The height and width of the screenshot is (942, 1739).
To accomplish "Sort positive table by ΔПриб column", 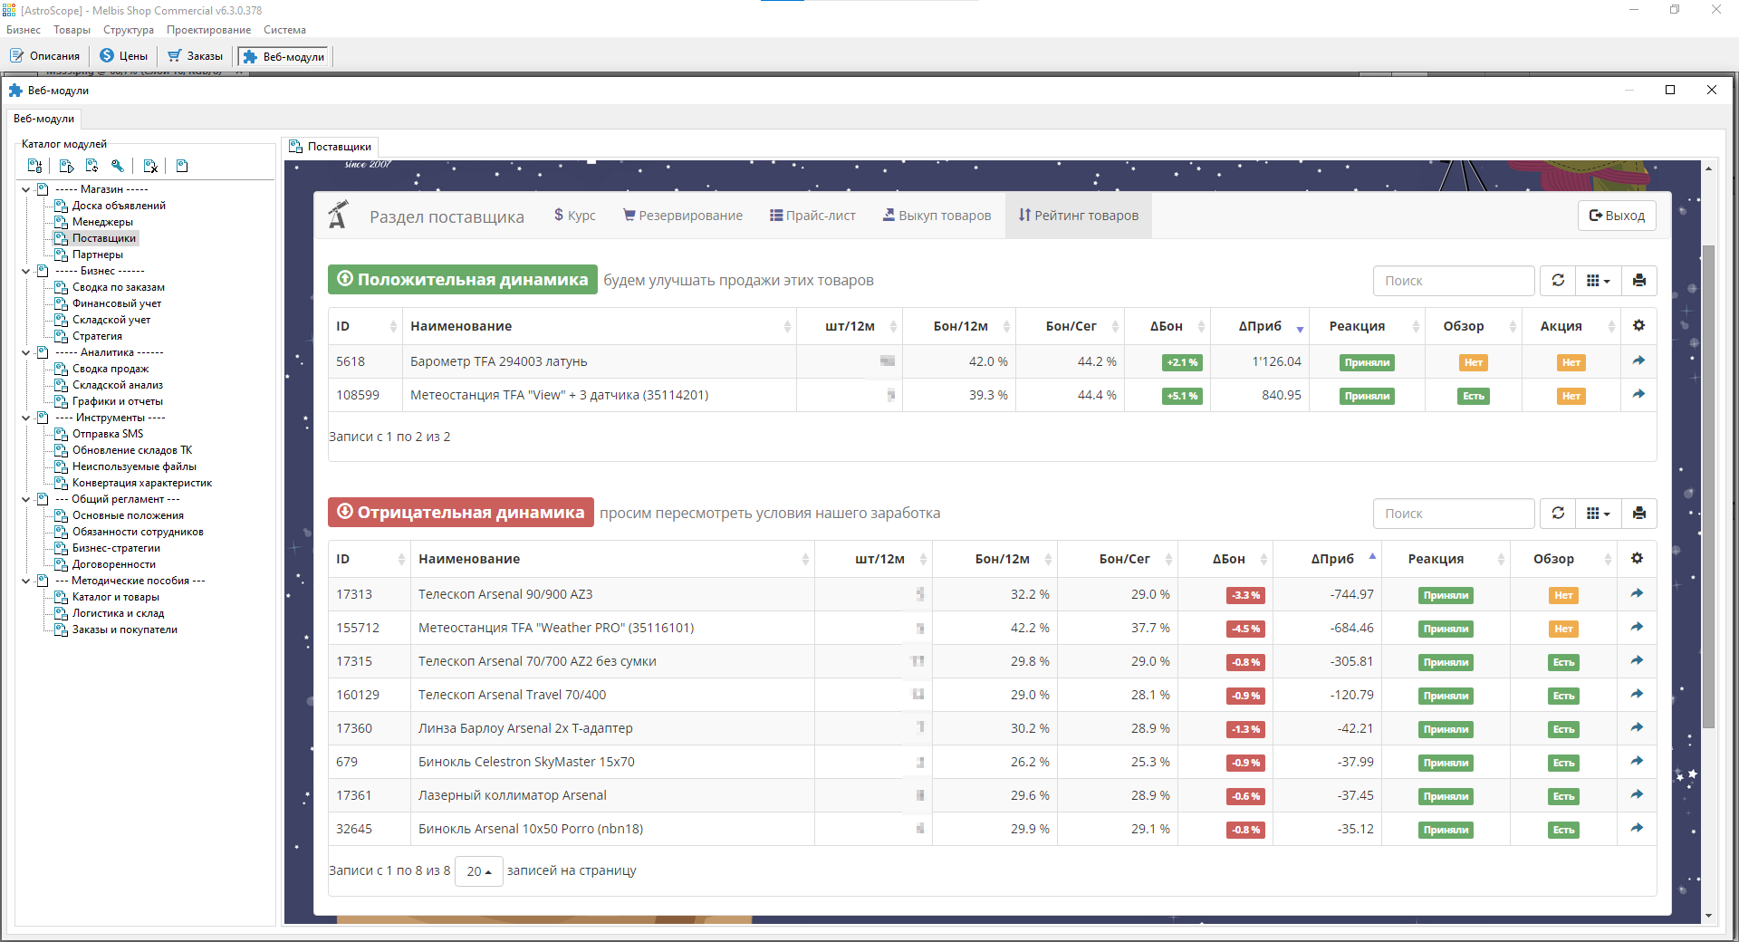I will [x=1261, y=326].
